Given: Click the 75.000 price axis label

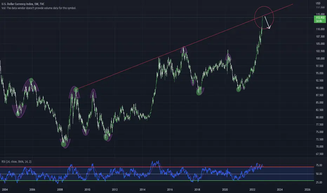Looking at the screenshot, I should (x=320, y=132).
